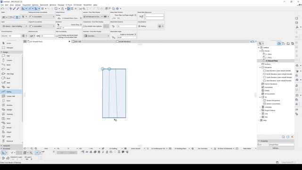Open Angle to Horizontal dropdown
Image resolution: width=302 pixels, height=170 pixels.
click(128, 34)
